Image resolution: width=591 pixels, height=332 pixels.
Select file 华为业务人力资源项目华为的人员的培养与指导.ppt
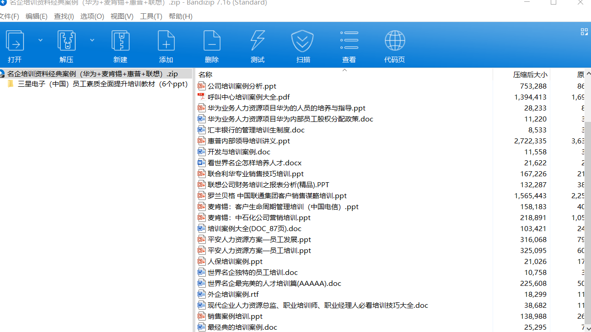coord(286,108)
